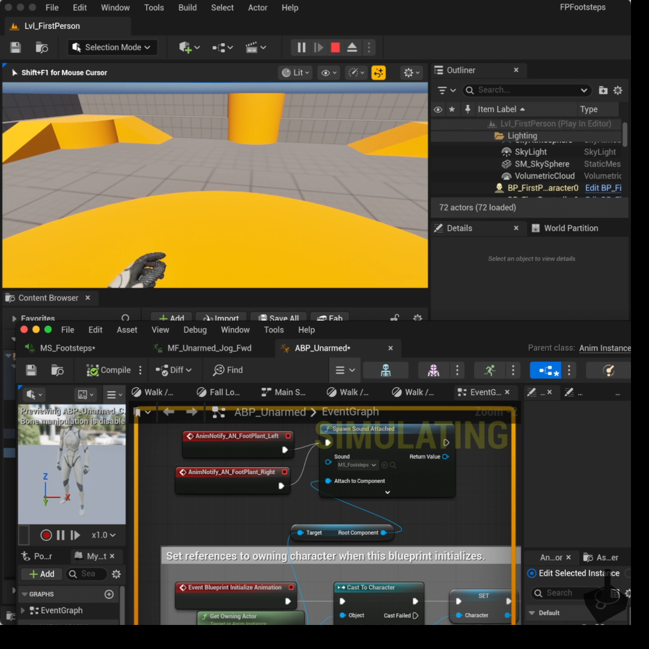
Task: Sort Outliner by Item Label
Action: [x=501, y=109]
